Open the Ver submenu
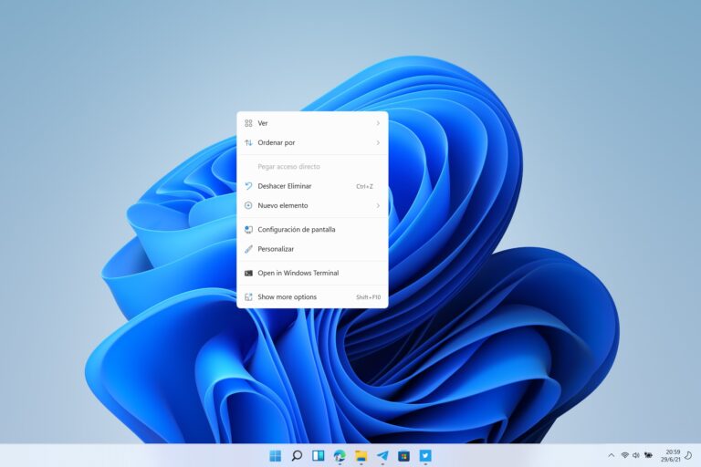 (312, 123)
